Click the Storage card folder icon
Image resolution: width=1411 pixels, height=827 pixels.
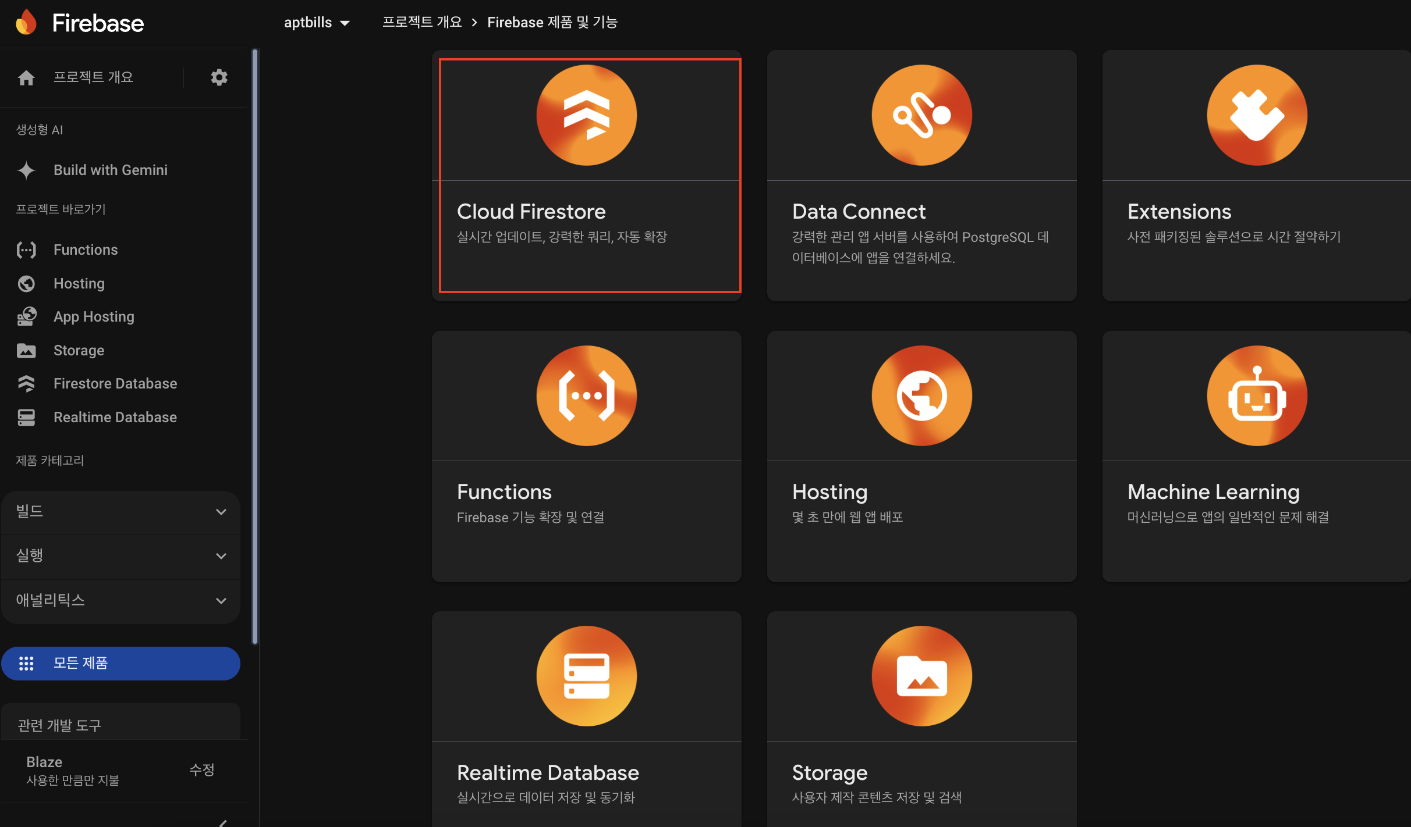tap(922, 676)
